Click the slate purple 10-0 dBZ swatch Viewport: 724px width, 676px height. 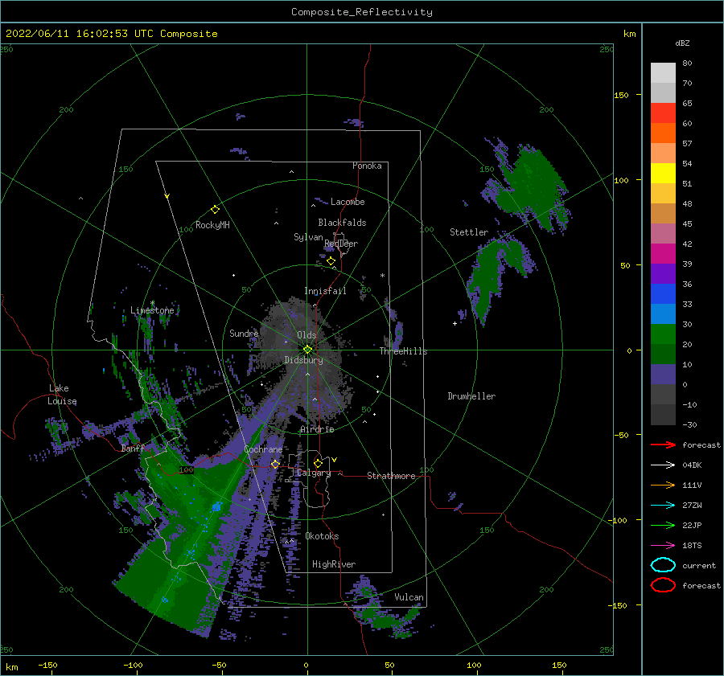click(x=663, y=374)
